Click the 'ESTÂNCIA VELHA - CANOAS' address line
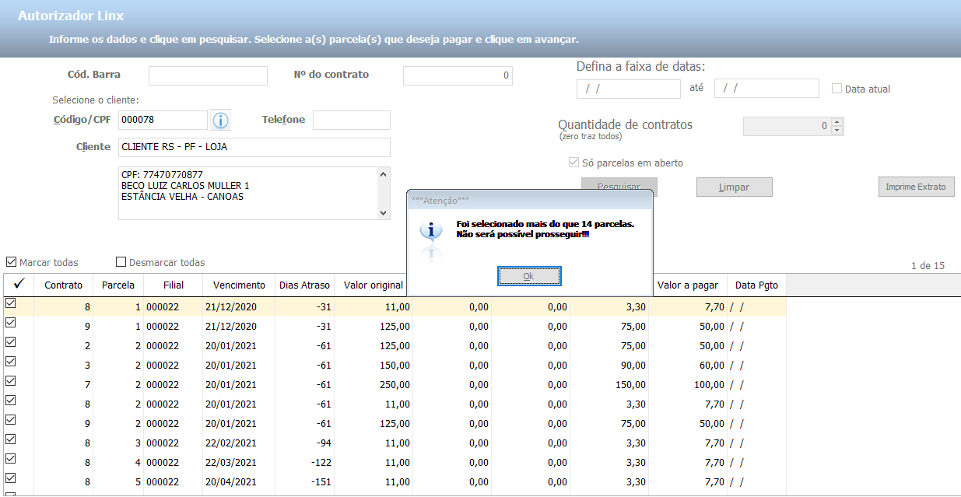 tap(182, 197)
